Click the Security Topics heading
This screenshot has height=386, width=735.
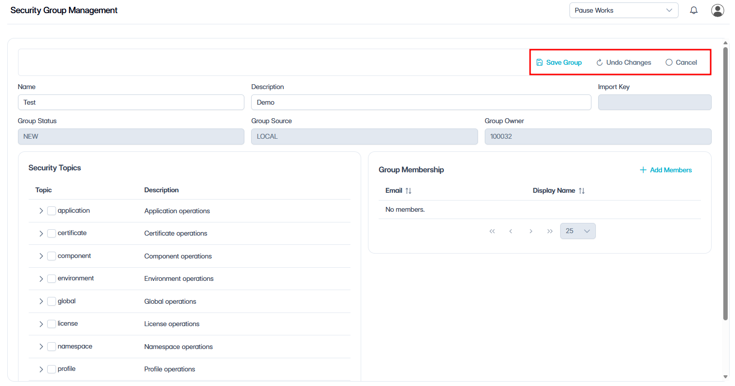pyautogui.click(x=55, y=168)
